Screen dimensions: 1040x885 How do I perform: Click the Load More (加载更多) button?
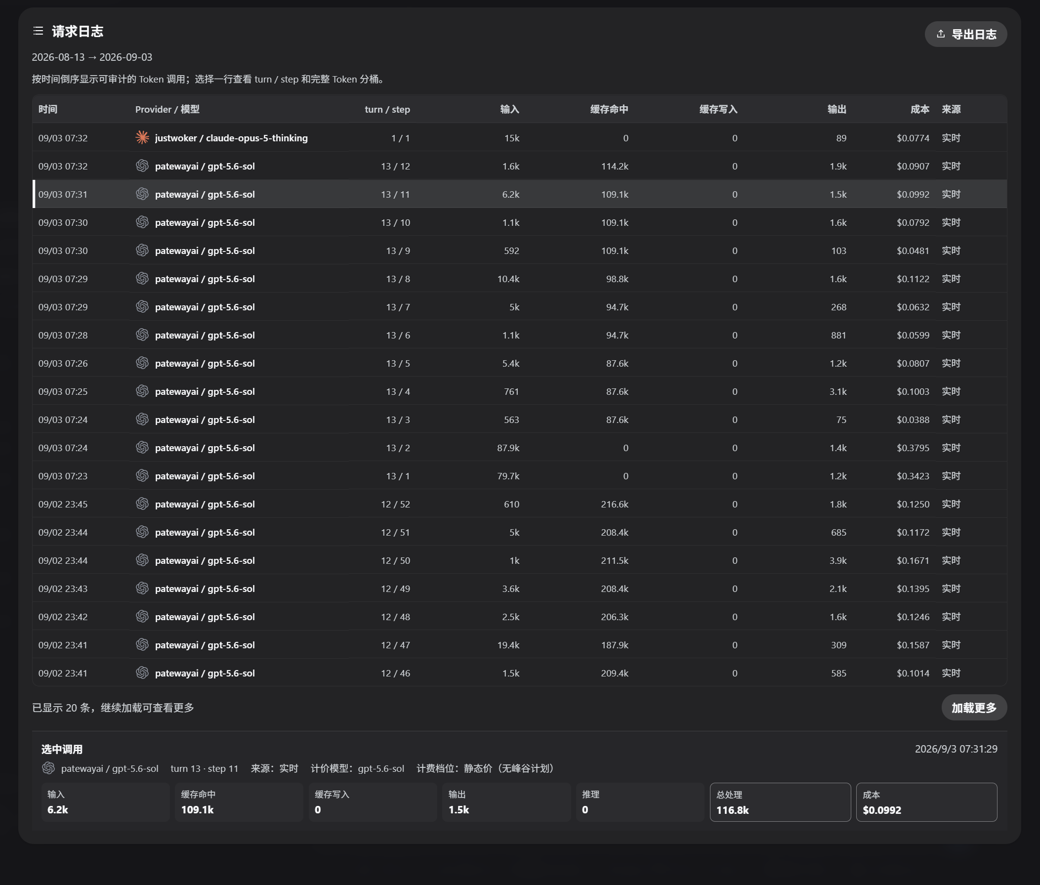(x=974, y=708)
